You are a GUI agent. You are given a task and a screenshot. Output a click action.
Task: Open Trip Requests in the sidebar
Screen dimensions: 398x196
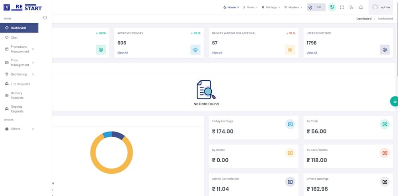coord(20,84)
